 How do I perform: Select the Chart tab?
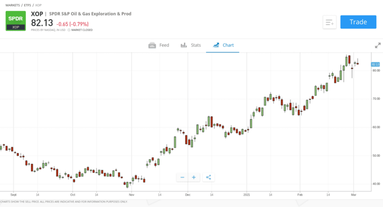click(223, 45)
